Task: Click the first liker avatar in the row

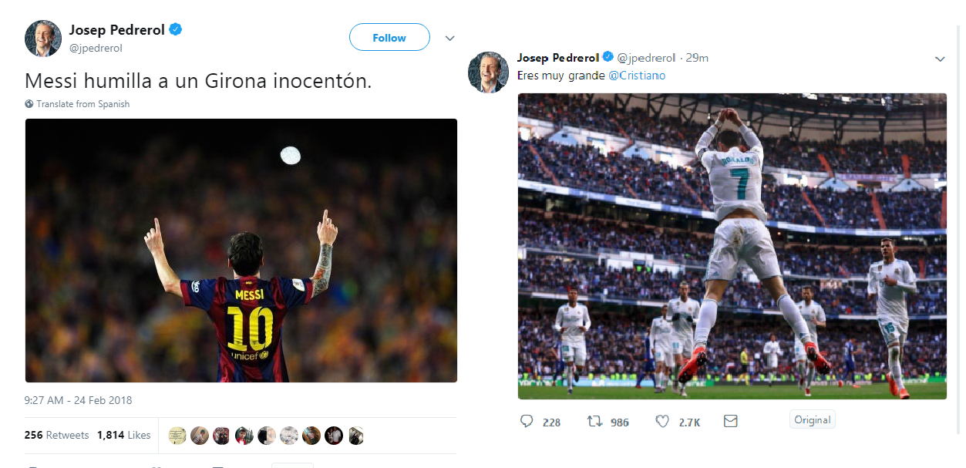Action: pos(177,436)
